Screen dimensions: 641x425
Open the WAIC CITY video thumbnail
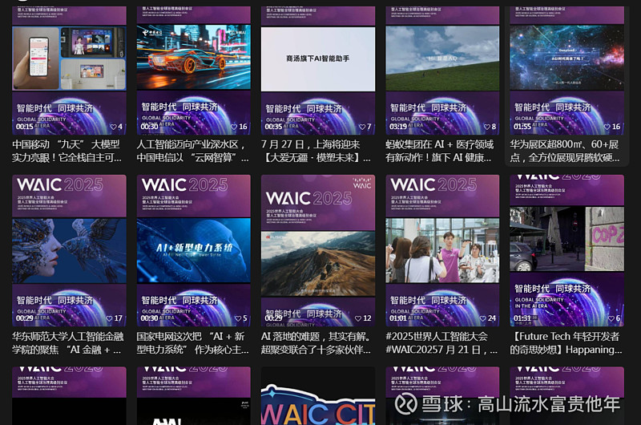click(318, 396)
